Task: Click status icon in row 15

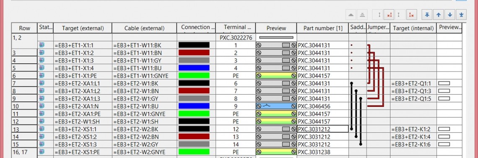Action: 42,144
